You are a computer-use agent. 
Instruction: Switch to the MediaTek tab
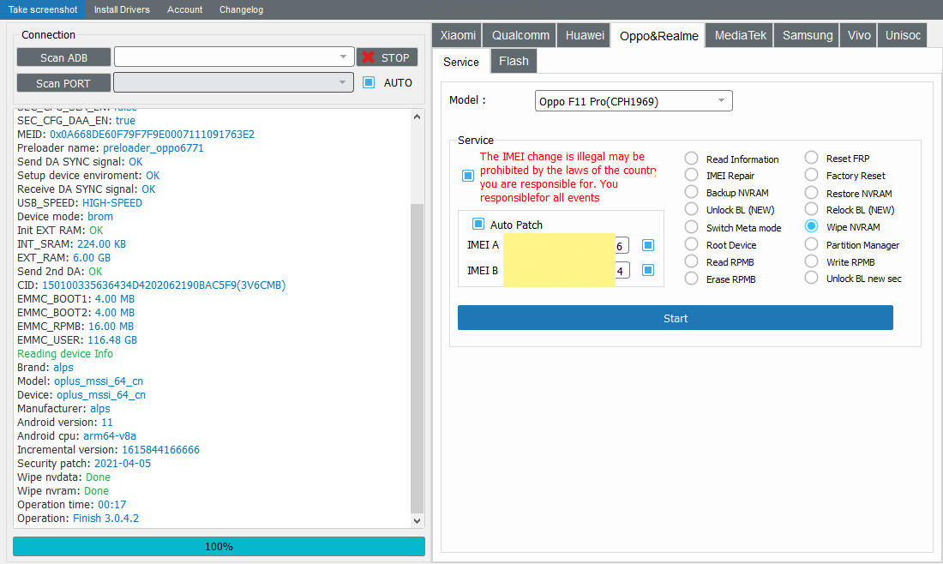[741, 35]
